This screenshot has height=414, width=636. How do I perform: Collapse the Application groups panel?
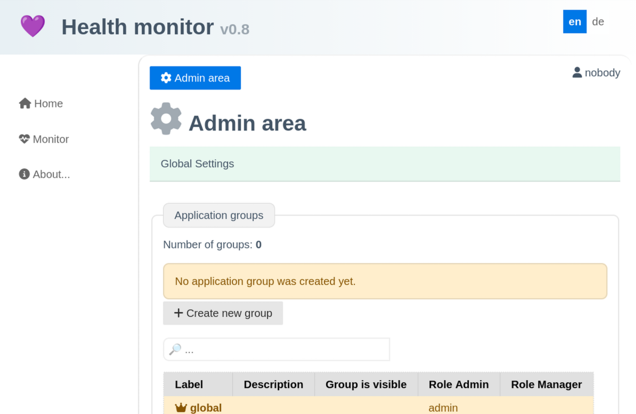(218, 215)
